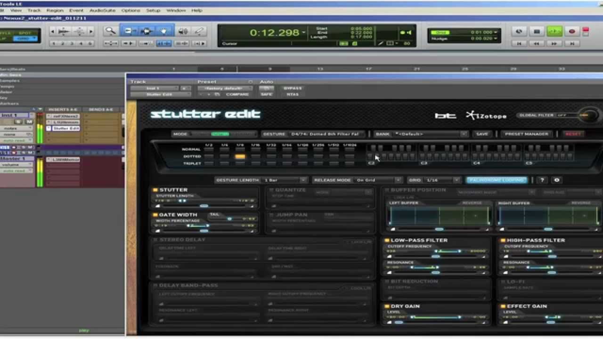Click the red Reset button

(573, 134)
